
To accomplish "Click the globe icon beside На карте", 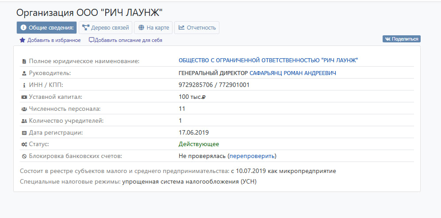I will pos(141,28).
